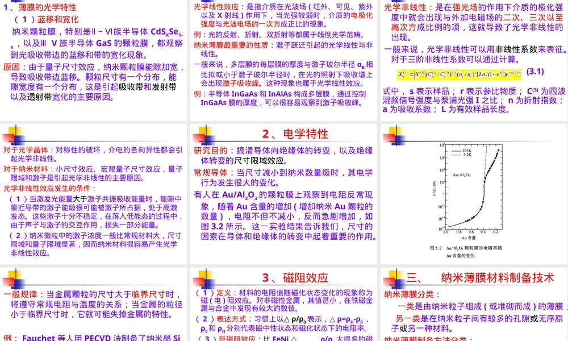
Task: Select the line '例：光的反射、折射、双折射等'
Action: click(x=279, y=35)
